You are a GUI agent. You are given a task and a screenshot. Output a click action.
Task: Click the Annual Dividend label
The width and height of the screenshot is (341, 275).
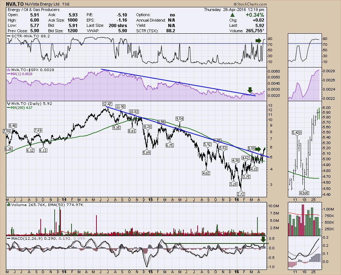[151, 20]
